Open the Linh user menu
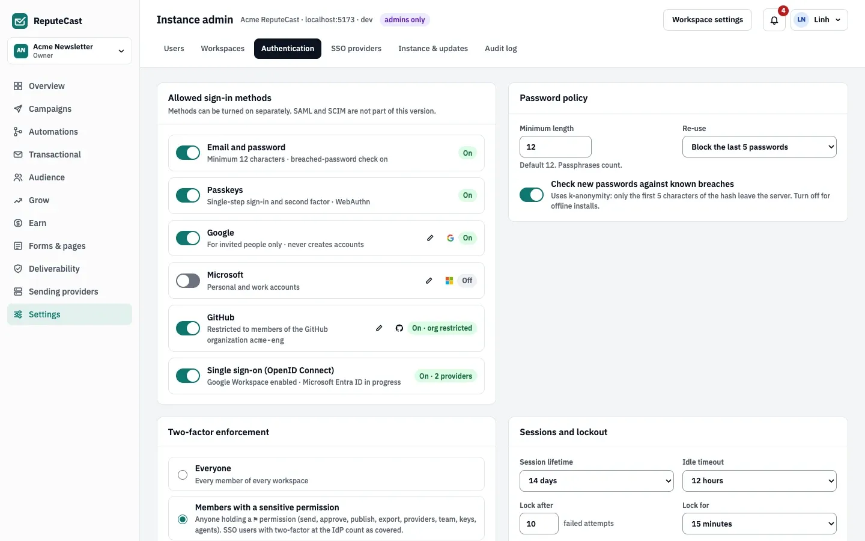The height and width of the screenshot is (541, 865). 819,20
